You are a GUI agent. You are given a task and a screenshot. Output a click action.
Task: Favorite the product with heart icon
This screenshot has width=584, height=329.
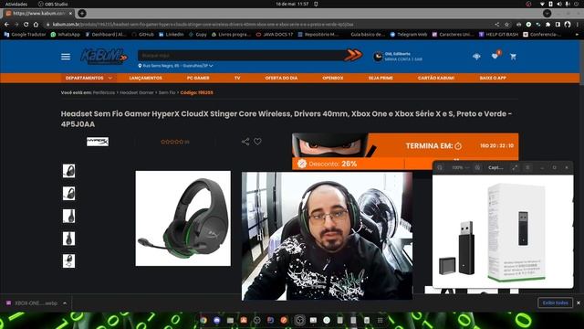coord(257,142)
